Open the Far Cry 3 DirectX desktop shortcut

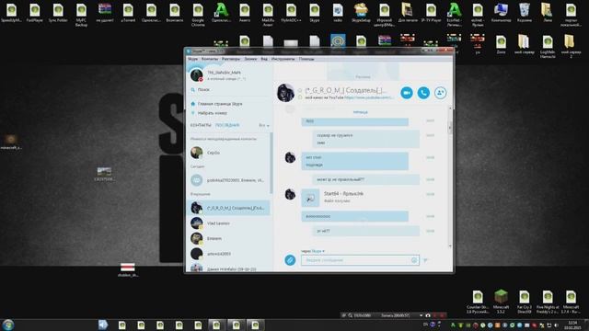(x=524, y=302)
